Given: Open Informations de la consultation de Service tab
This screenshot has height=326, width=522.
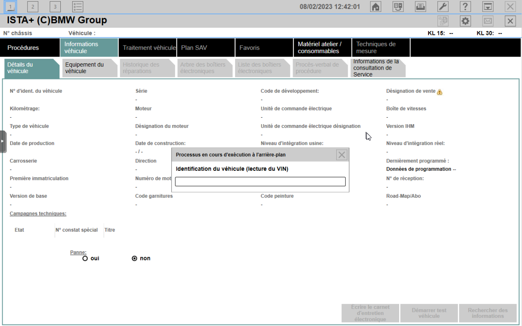Looking at the screenshot, I should [378, 68].
